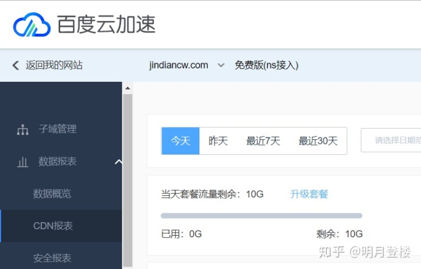Click the chevron next to jindiancw.com
The image size is (421, 269).
[x=221, y=65]
